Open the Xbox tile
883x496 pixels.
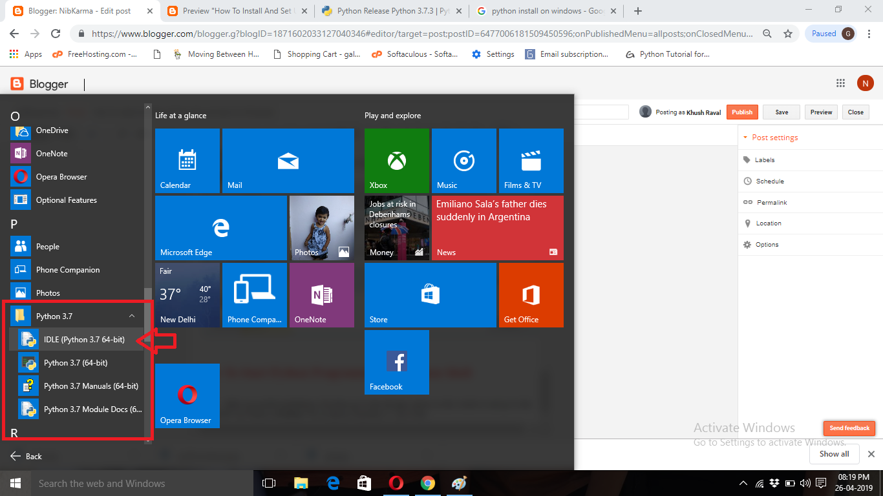[x=397, y=161]
